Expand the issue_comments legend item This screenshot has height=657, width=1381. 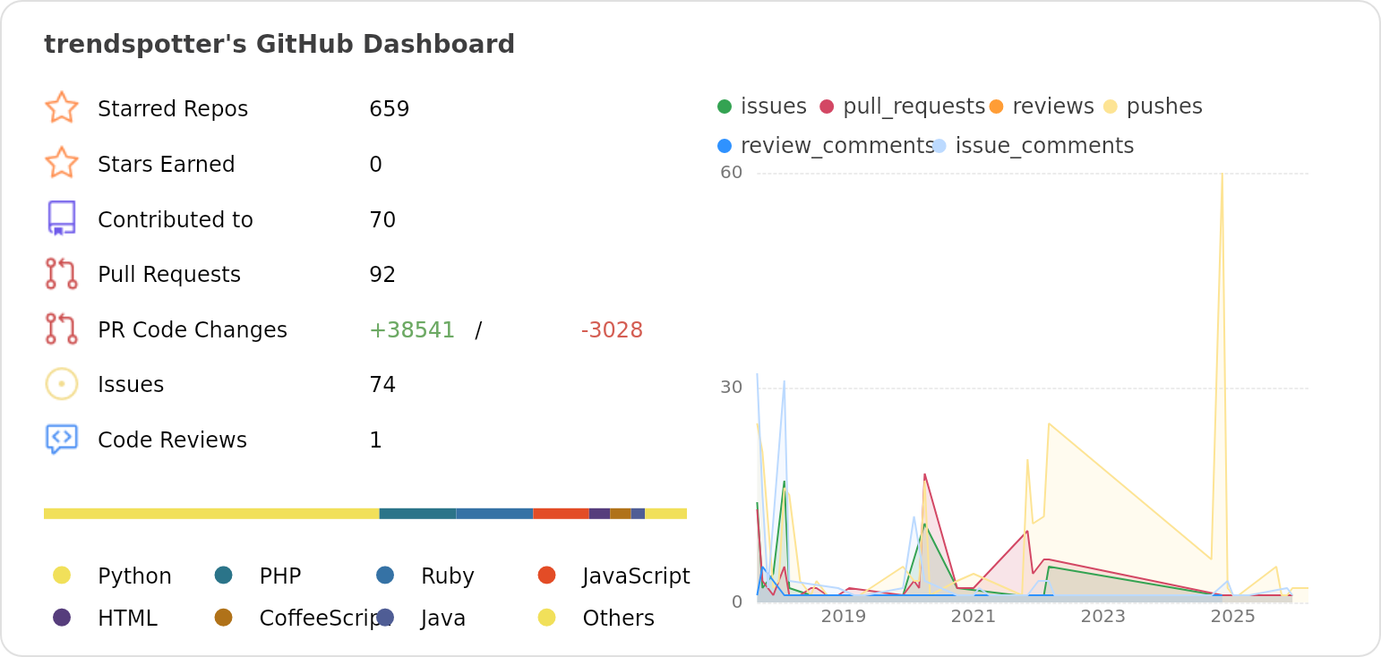939,145
